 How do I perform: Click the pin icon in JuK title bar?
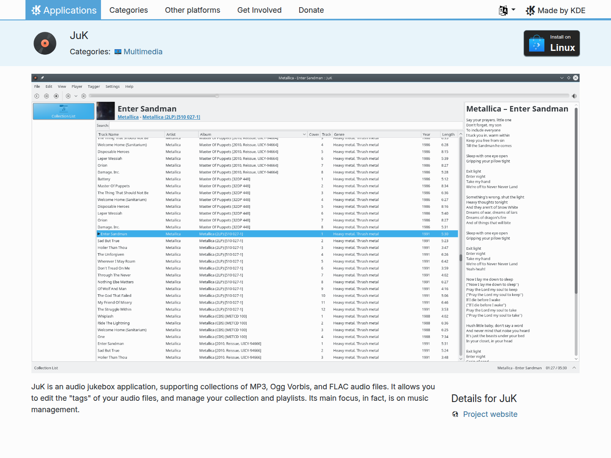[x=42, y=78]
